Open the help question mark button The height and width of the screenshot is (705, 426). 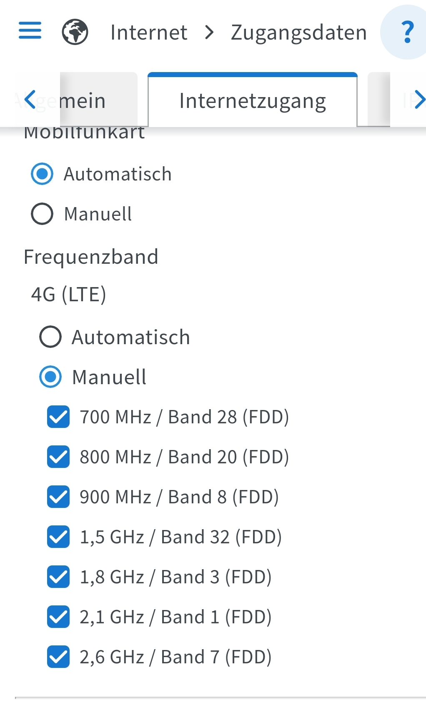click(x=407, y=32)
